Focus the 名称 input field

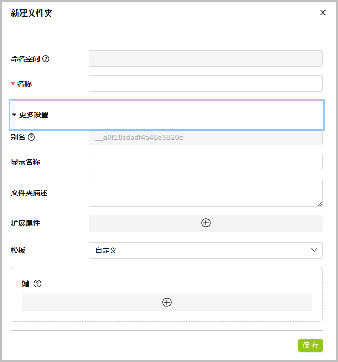tap(205, 84)
